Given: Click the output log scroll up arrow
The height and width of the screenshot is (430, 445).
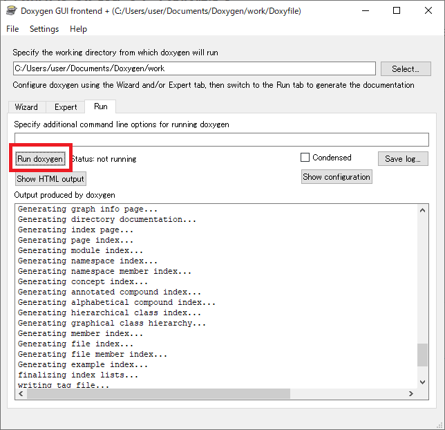Looking at the screenshot, I should point(423,209).
